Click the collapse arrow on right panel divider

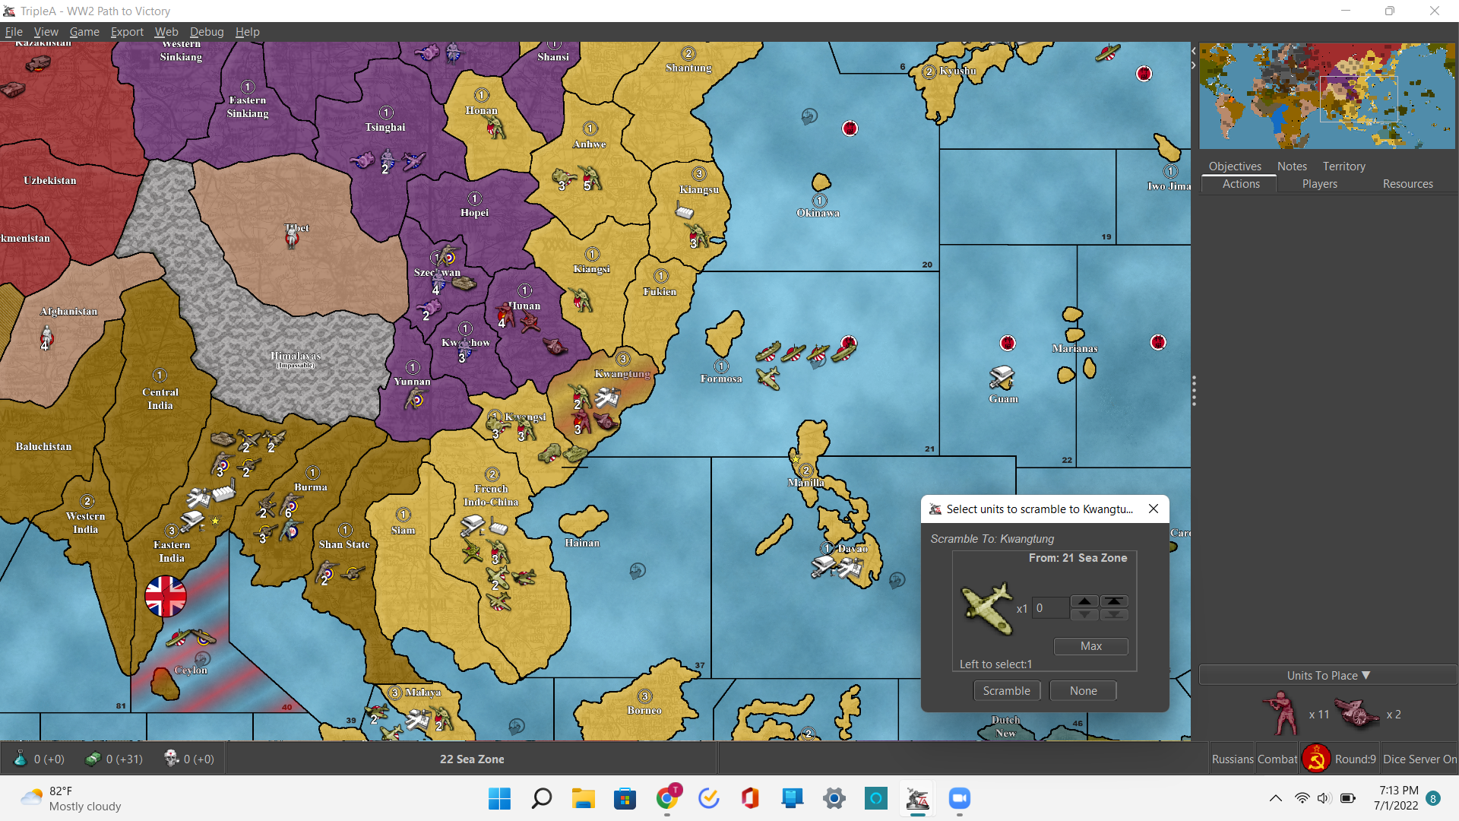(x=1193, y=51)
